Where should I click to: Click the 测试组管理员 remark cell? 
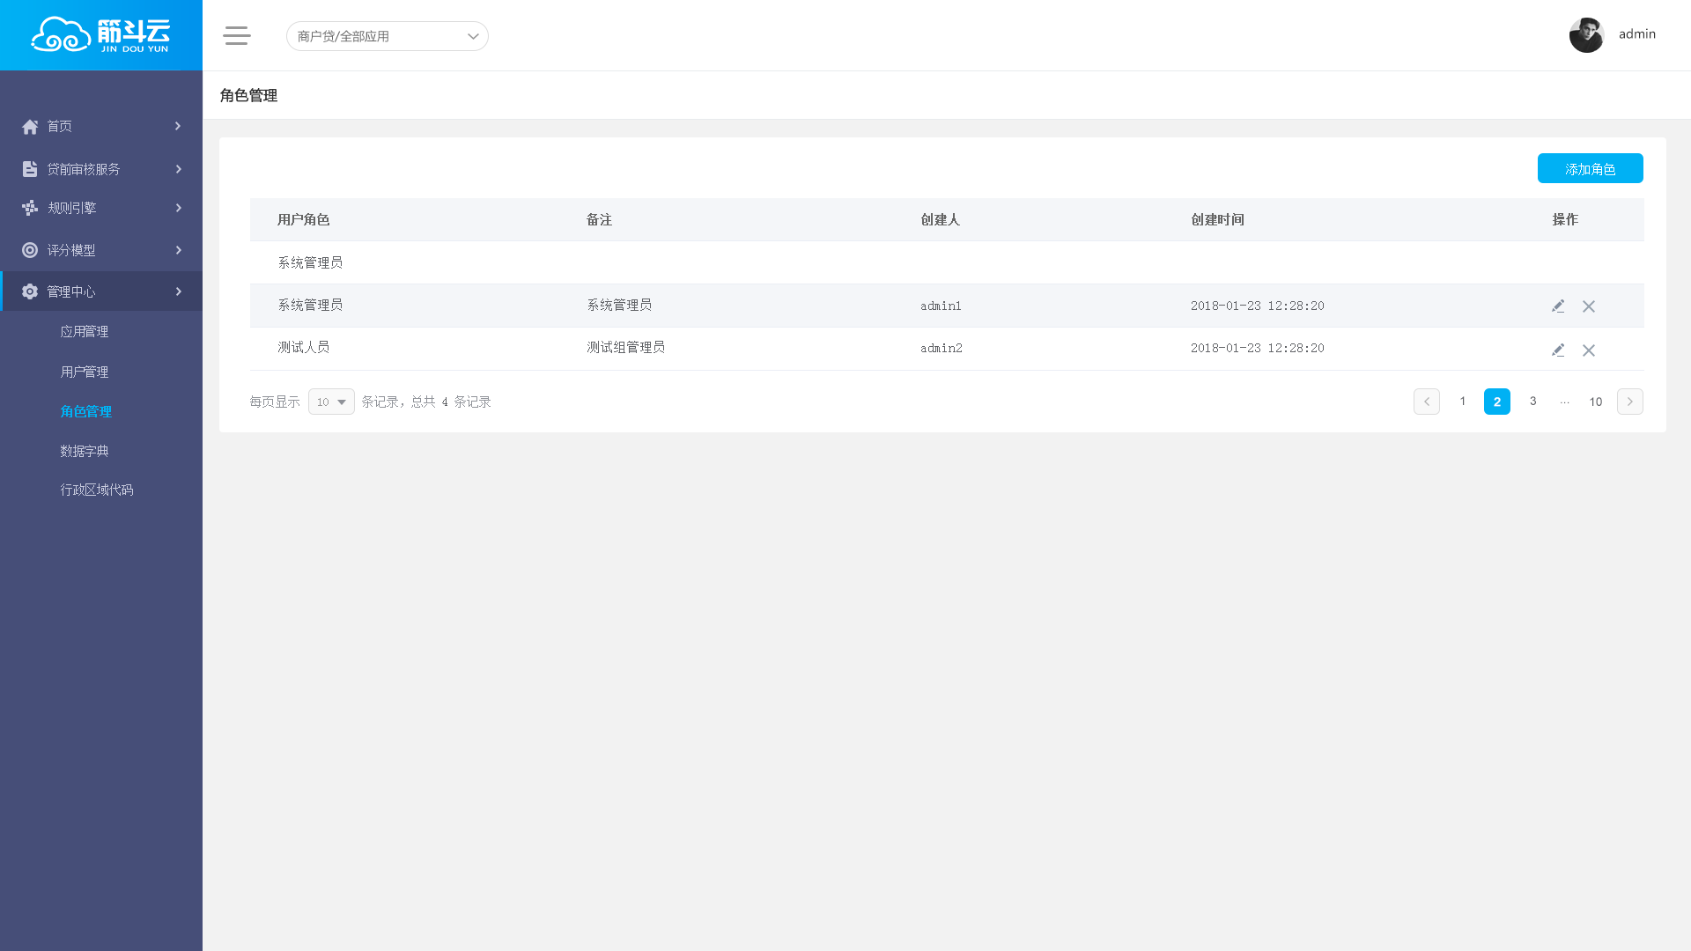pyautogui.click(x=626, y=348)
